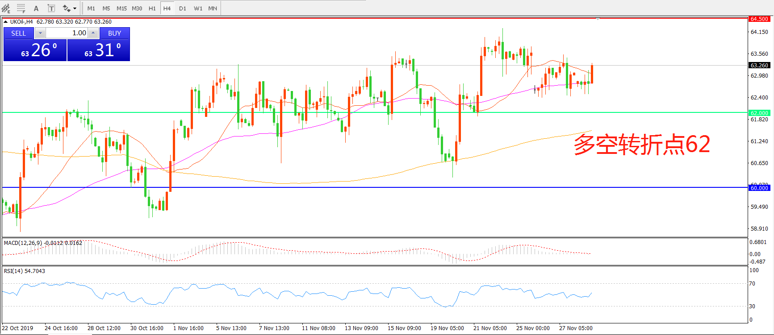This screenshot has height=335, width=774.
Task: Pick the Text tool (A icon)
Action: click(36, 8)
